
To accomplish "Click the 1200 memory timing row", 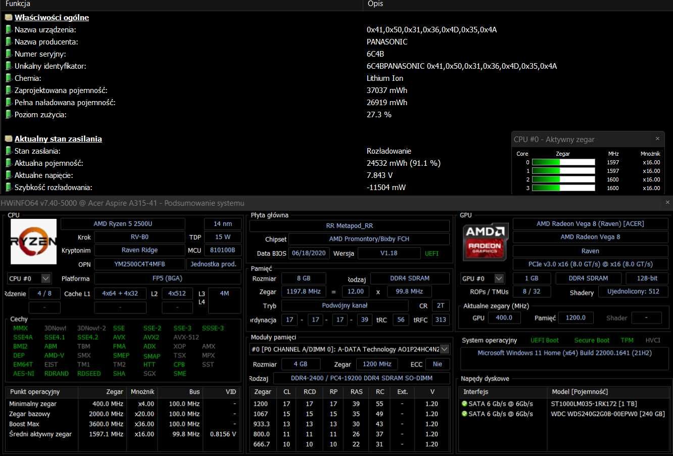I will click(349, 404).
